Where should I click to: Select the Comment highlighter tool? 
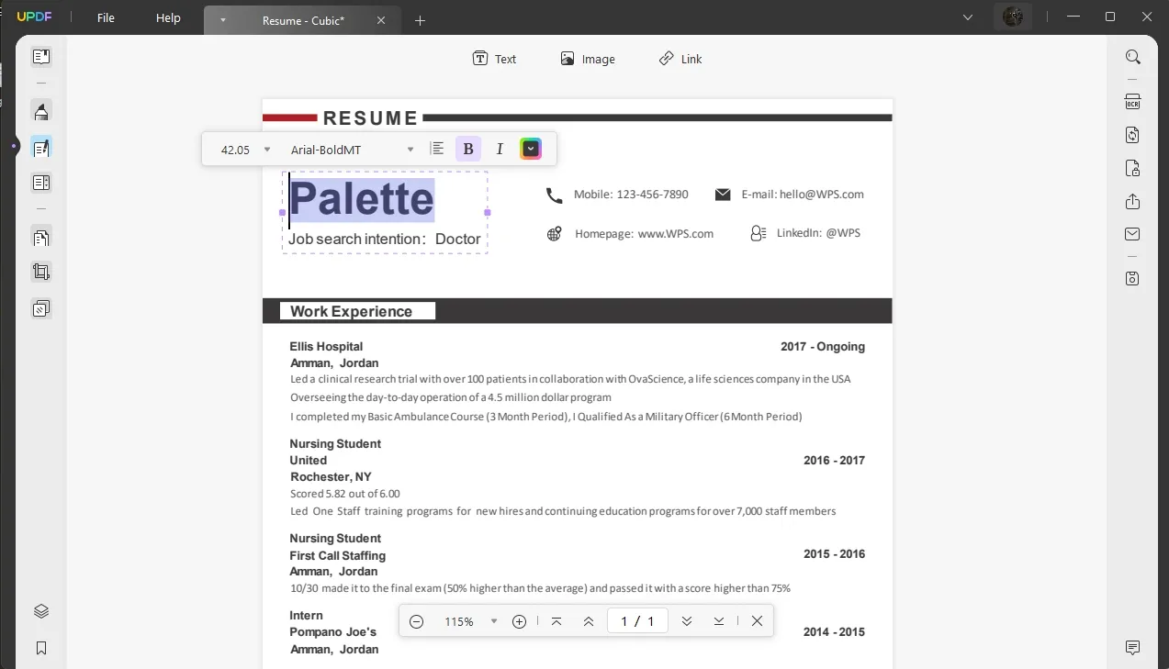(x=40, y=112)
